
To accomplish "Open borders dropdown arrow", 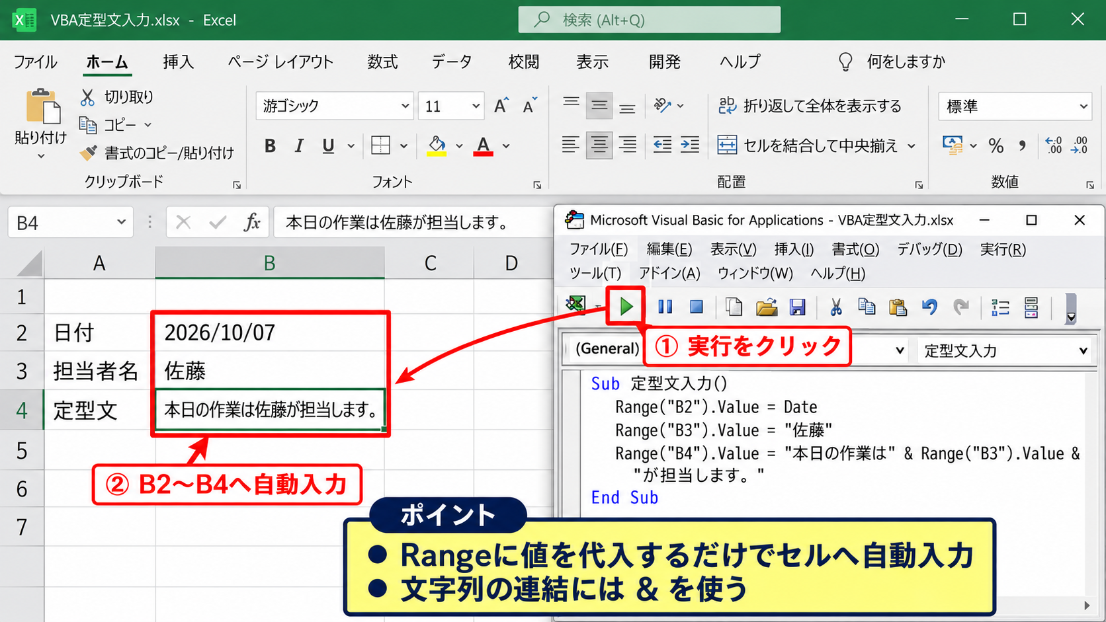I will 404,146.
